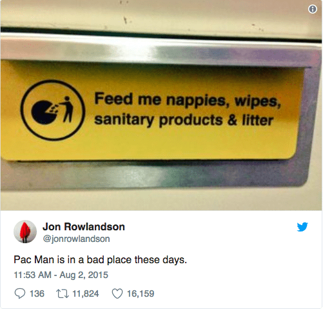Retweet using the arrows icon
The width and height of the screenshot is (323, 309).
[63, 294]
